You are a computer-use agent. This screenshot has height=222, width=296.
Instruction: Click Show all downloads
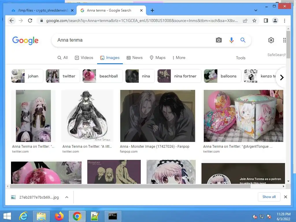pos(269,197)
